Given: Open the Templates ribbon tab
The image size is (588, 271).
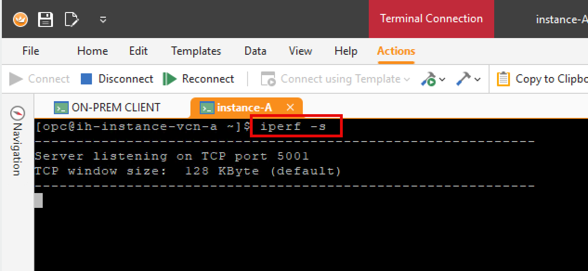Looking at the screenshot, I should click(x=196, y=51).
